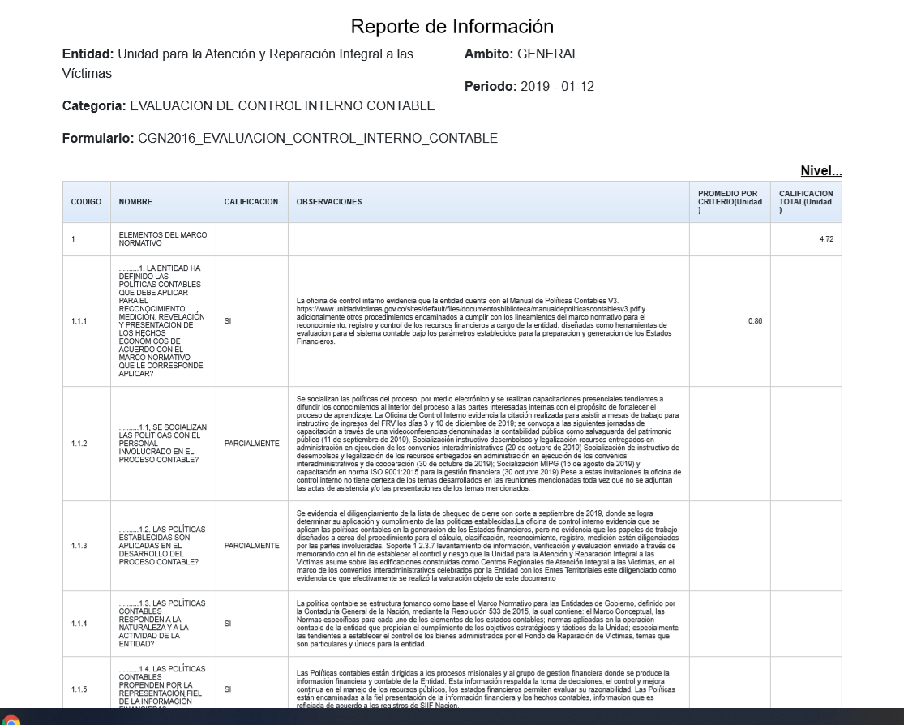Click code cell 1.1.2
Viewport: 904px width, 725px height.
[87, 444]
